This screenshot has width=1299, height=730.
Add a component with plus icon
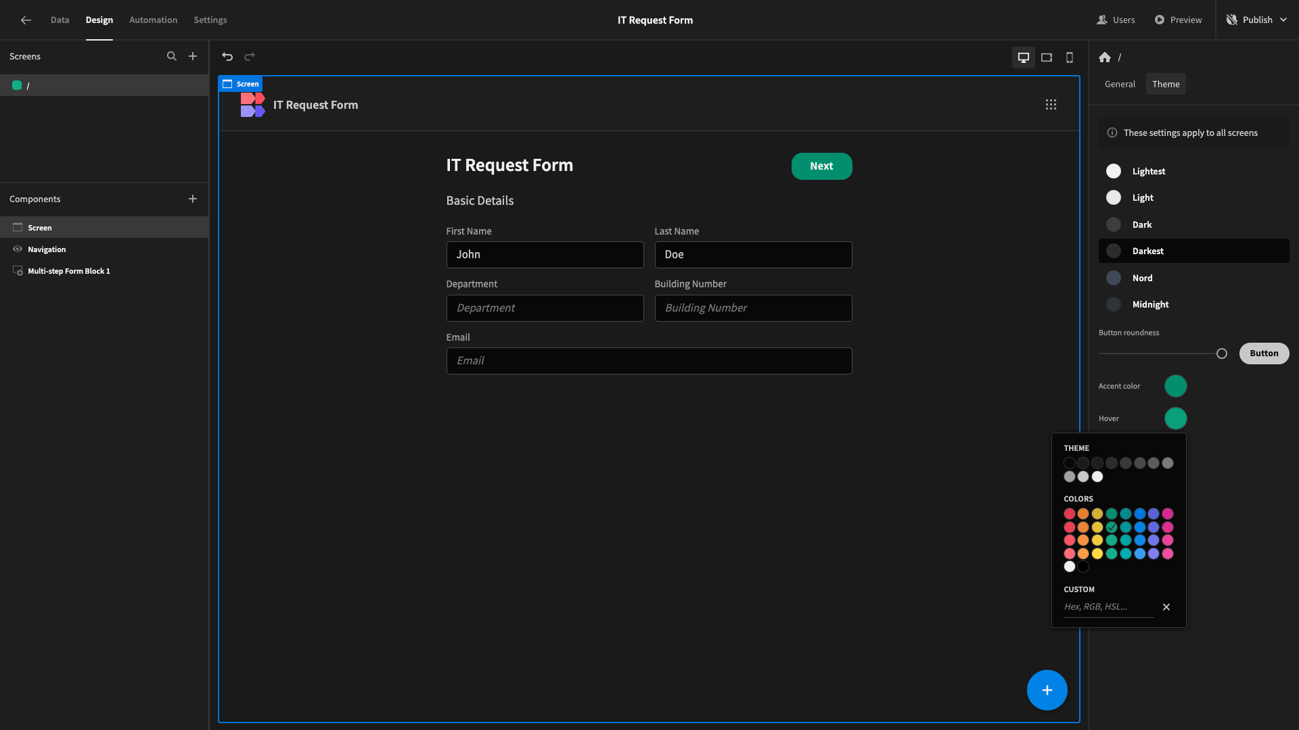(193, 199)
